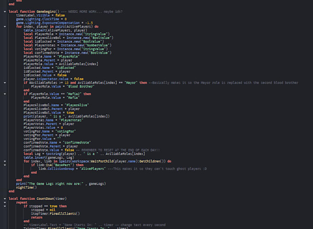Place cursor on 'timerLabel.Visible = false'
Screen dimensions: 313x229
pos(41,15)
